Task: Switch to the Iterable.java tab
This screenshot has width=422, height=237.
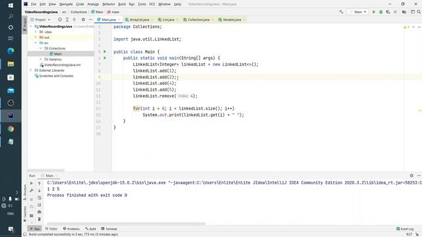Action: (232, 20)
